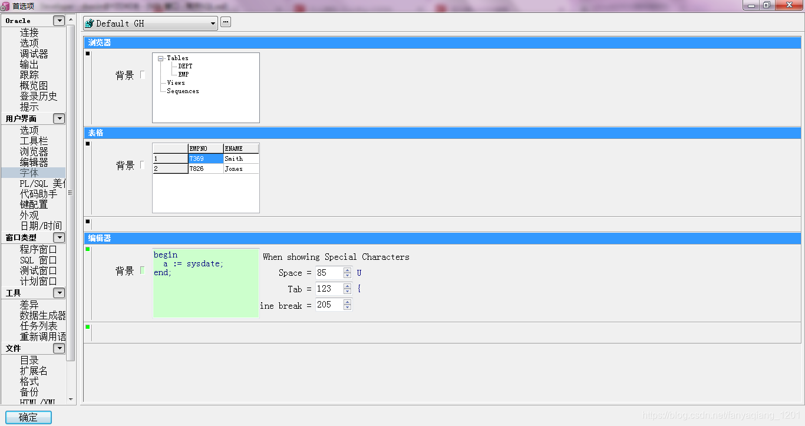Select Sequences in the browser preview tree
The image size is (805, 426).
tap(183, 91)
